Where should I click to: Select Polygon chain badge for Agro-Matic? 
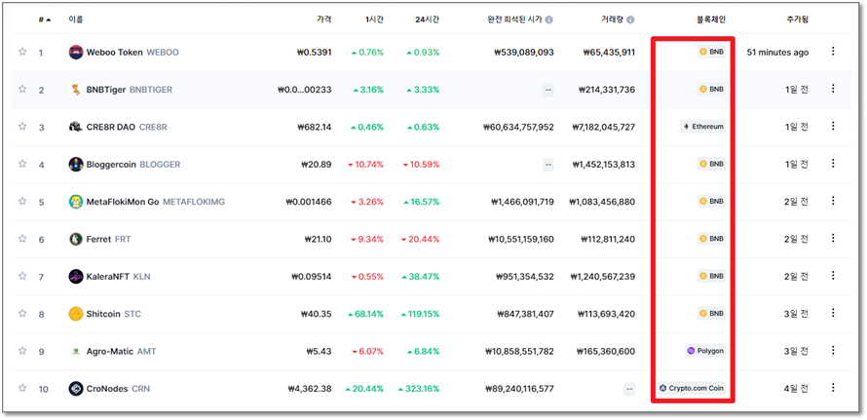pos(705,350)
